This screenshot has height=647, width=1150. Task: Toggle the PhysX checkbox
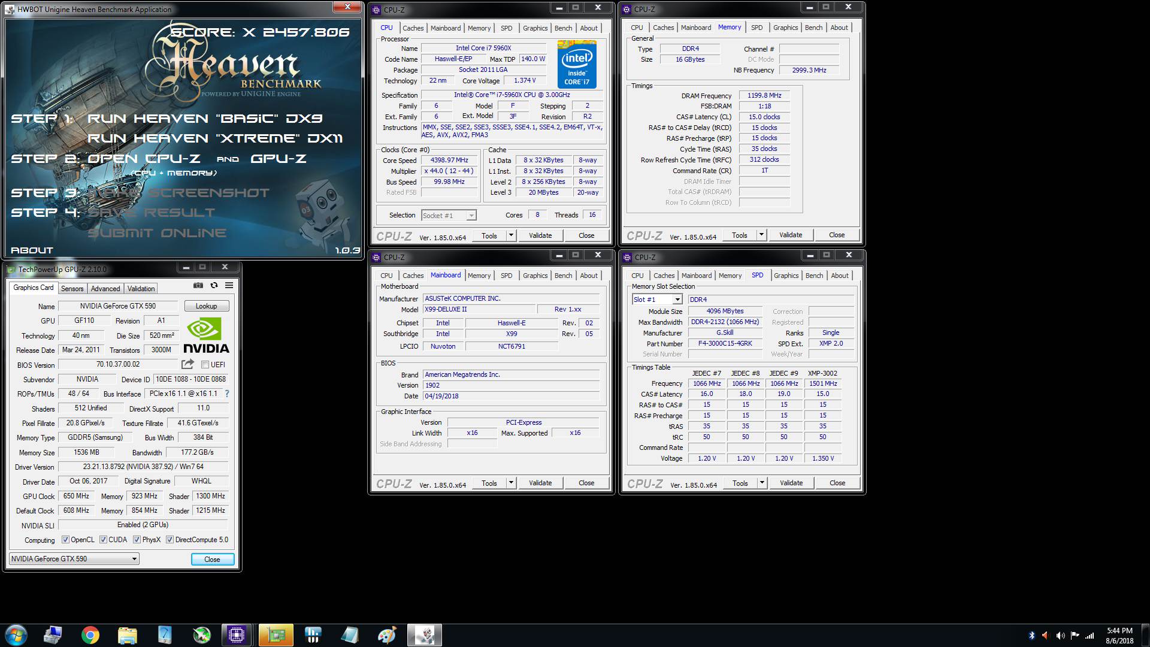[137, 540]
